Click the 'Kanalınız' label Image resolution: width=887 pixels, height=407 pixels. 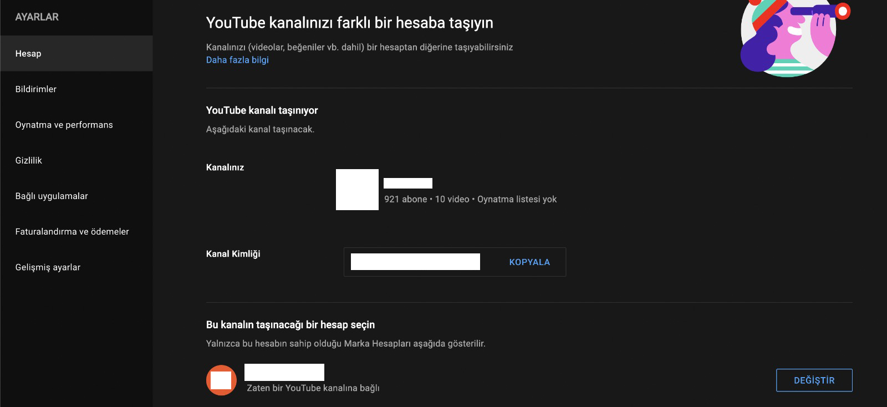[x=225, y=167]
